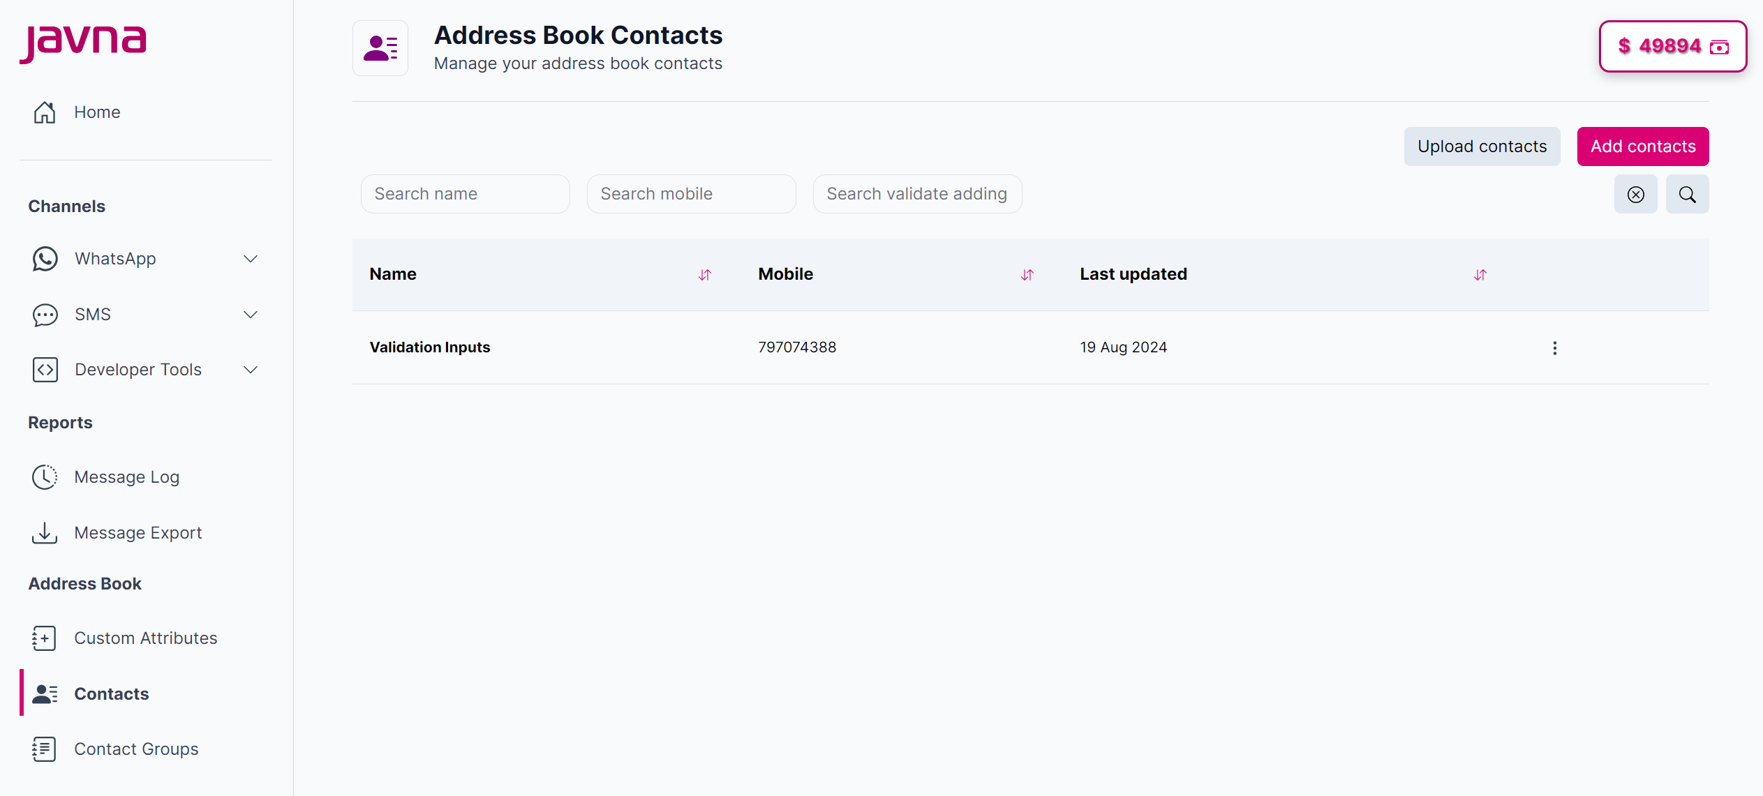Open the Custom Attributes icon
The height and width of the screenshot is (796, 1763).
(x=44, y=638)
